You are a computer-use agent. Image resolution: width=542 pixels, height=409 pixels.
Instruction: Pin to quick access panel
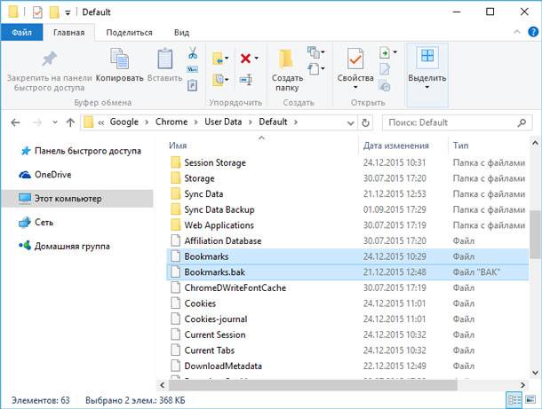click(x=50, y=70)
